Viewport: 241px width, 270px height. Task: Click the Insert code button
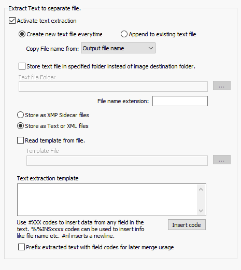coord(187,225)
